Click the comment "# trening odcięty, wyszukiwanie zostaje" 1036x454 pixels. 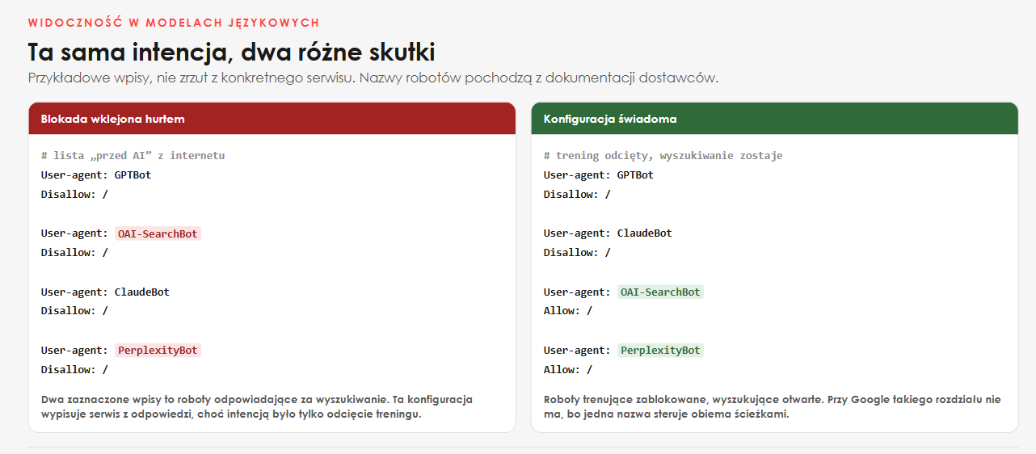(x=663, y=155)
